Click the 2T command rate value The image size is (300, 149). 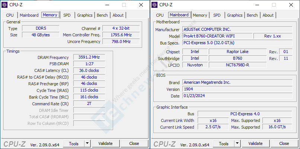click(89, 104)
